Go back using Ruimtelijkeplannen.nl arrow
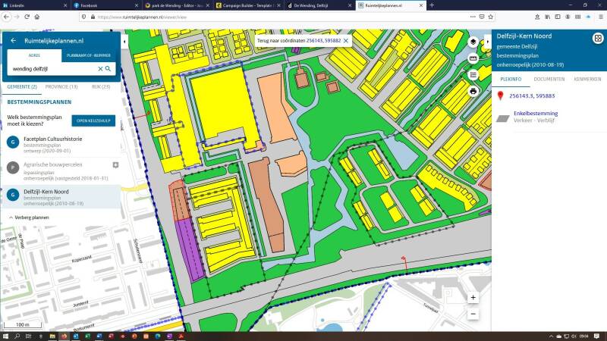This screenshot has width=607, height=341. coord(13,40)
